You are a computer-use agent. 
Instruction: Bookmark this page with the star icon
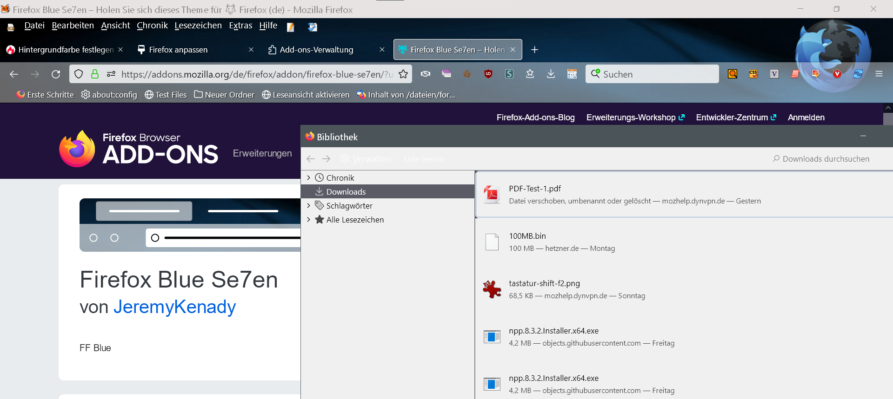(403, 74)
